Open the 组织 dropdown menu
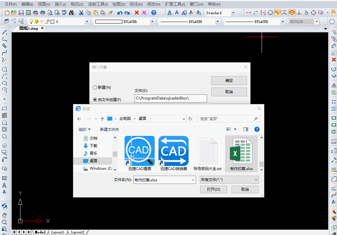The width and height of the screenshot is (337, 235). tap(84, 129)
